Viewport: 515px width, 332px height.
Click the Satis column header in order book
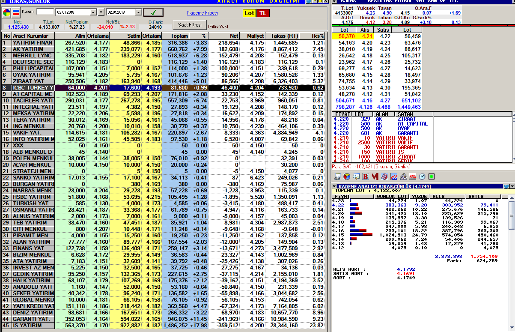[383, 30]
